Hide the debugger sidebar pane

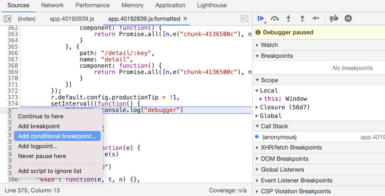(x=244, y=19)
